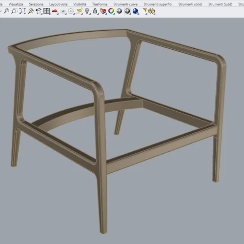This screenshot has width=244, height=244.
Task: Open the edit layers icon
Action: click(x=103, y=11)
